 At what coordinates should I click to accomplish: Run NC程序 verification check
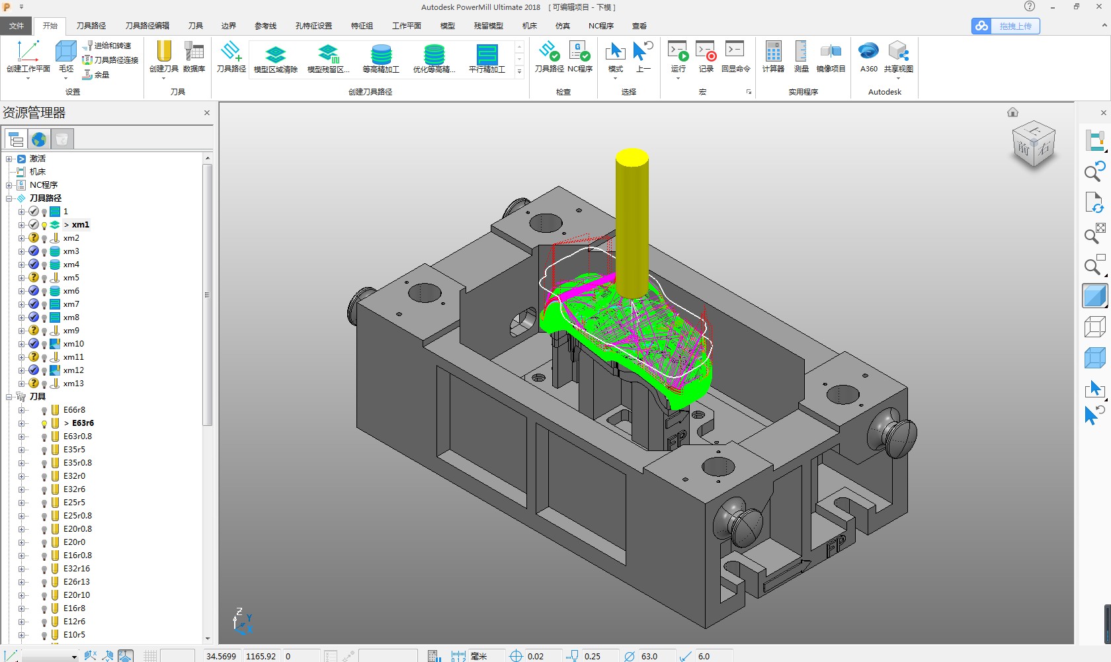[580, 52]
